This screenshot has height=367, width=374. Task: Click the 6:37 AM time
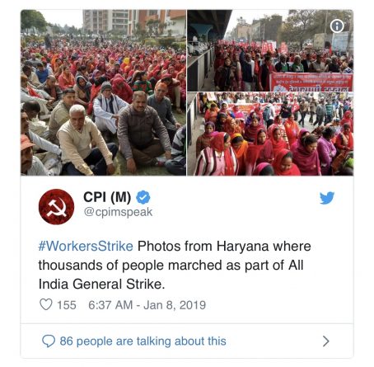click(110, 305)
